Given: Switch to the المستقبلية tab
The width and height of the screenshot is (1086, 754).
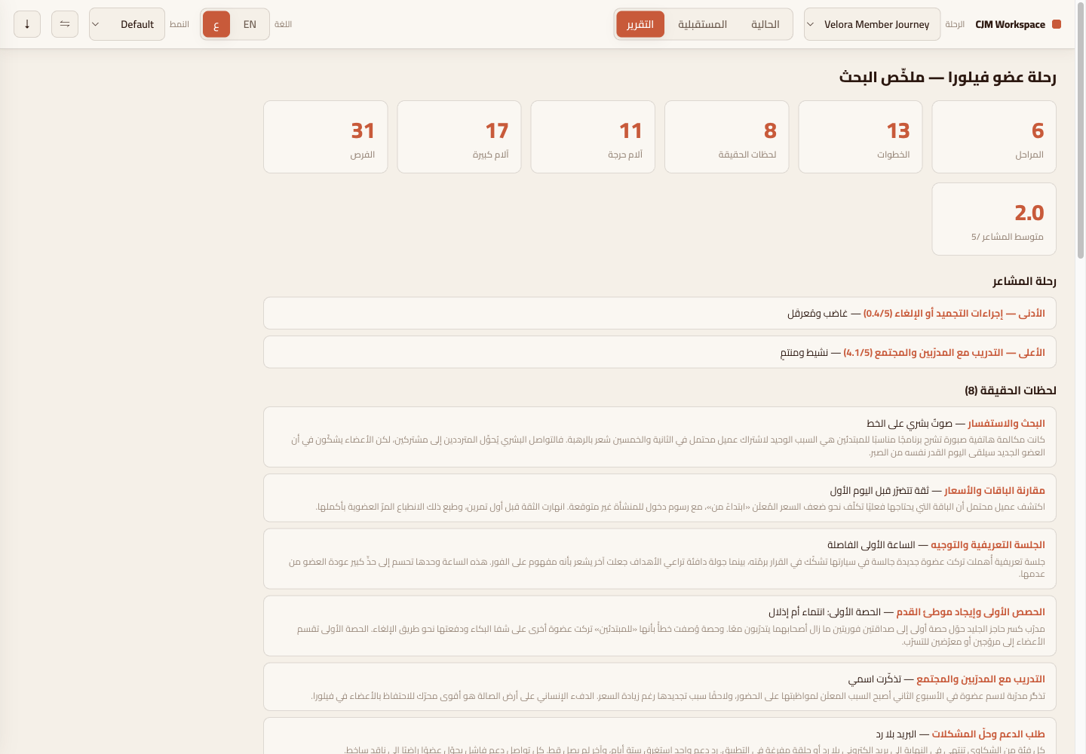Looking at the screenshot, I should click(x=702, y=24).
